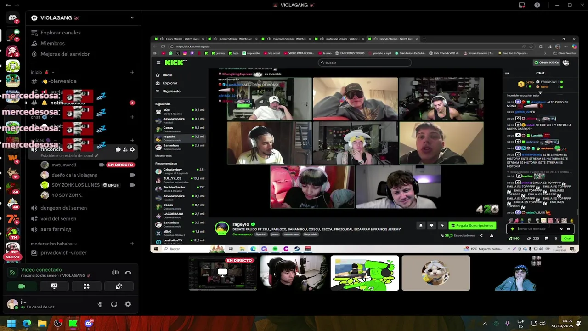Screen dimensions: 588x331
Task: Open Microsoft Edge from taskbar
Action: (27, 324)
